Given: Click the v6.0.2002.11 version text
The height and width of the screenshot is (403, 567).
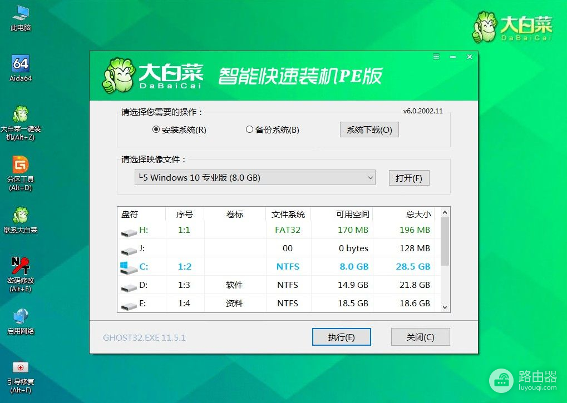Looking at the screenshot, I should point(423,111).
